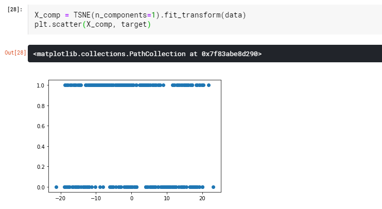Screen dimensions: 382x209
Task: Click the x-axis tick label 10
Action: pyautogui.click(x=167, y=198)
